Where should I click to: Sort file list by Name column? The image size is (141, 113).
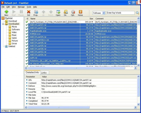coord(54,19)
